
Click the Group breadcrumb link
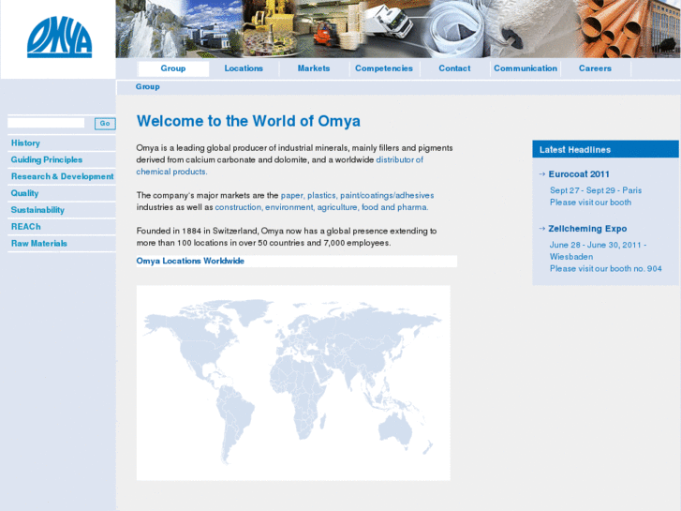coord(148,86)
